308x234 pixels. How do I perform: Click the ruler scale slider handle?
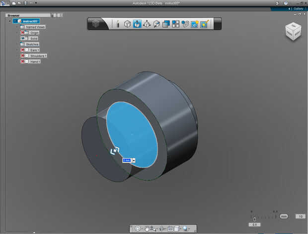254,219
